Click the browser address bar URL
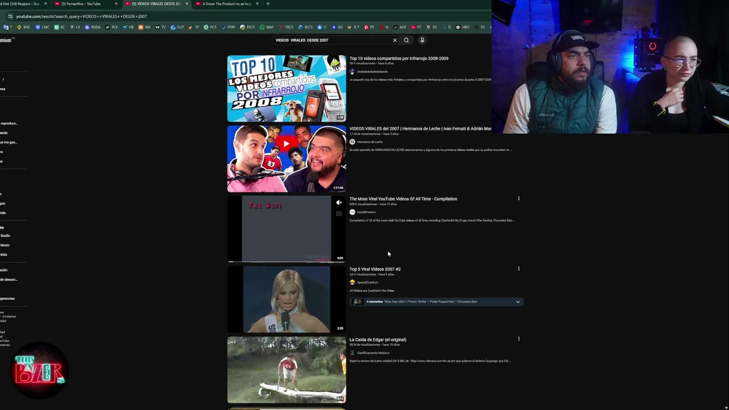Viewport: 729px width, 410px height. coord(81,17)
